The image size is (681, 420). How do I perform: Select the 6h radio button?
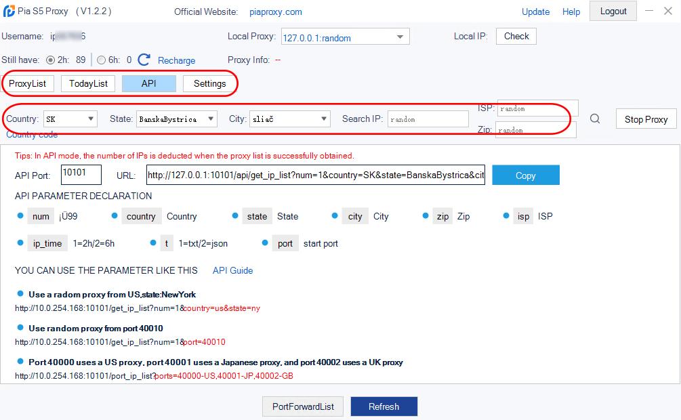[101, 60]
